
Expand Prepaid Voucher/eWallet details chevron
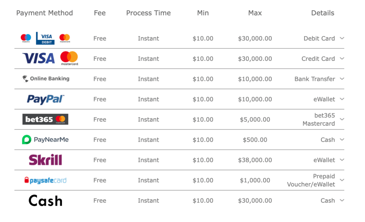pos(342,180)
